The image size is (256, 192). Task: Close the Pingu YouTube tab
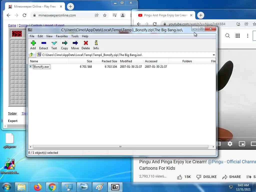click(191, 15)
